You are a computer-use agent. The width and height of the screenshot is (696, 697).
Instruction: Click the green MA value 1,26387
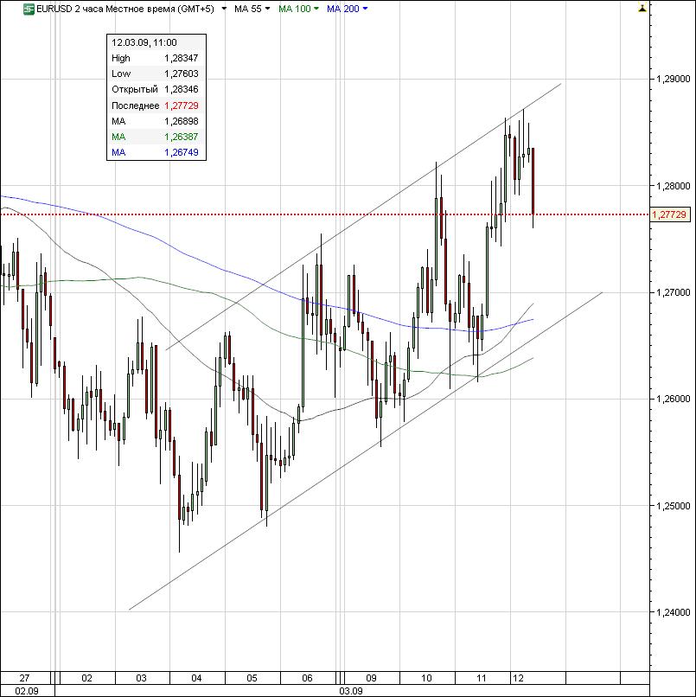[x=182, y=137]
